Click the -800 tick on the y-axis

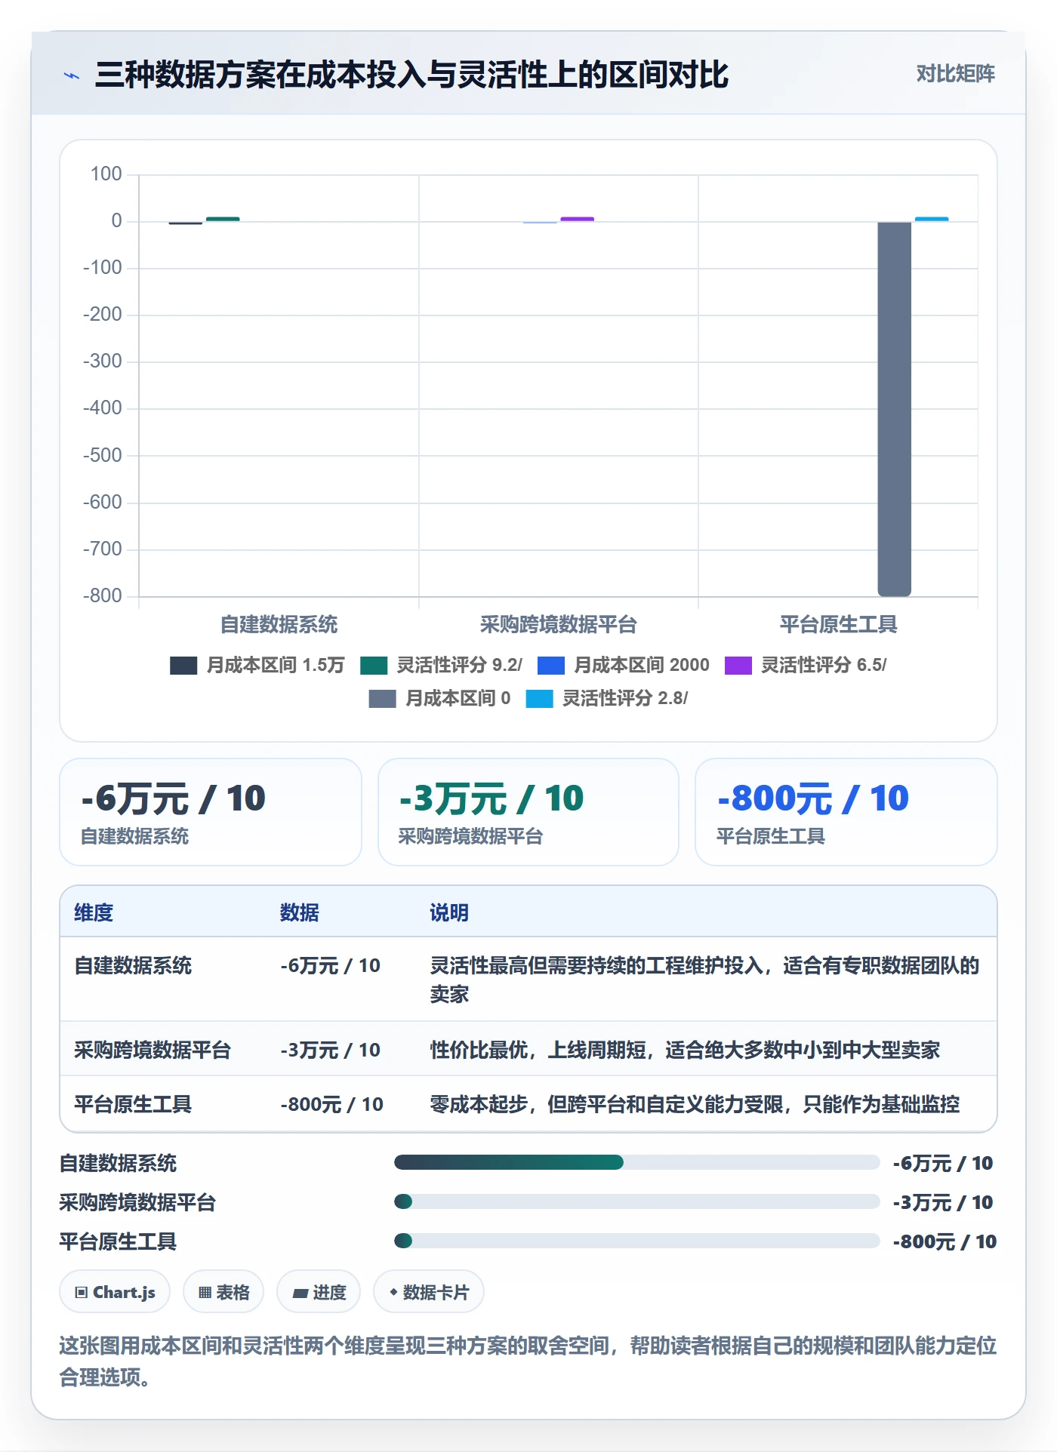[x=103, y=596]
